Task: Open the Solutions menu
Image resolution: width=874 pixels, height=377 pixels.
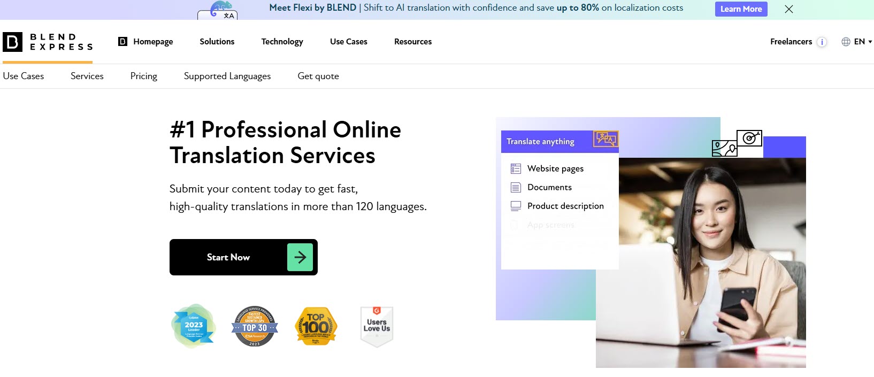Action: click(x=217, y=42)
